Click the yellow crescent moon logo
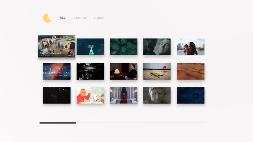The width and height of the screenshot is (253, 142). click(x=47, y=18)
